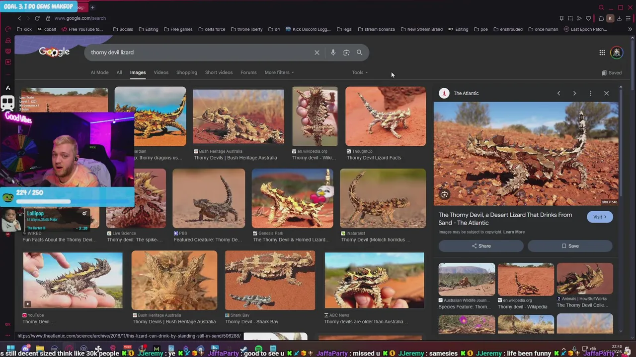Open Spotify from the taskbar
This screenshot has height=357, width=636.
pos(259,349)
